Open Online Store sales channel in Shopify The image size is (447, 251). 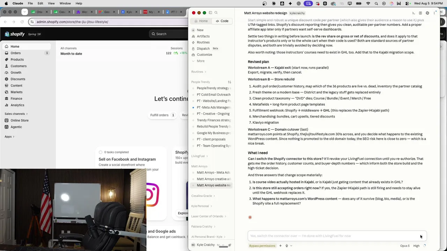[27, 120]
